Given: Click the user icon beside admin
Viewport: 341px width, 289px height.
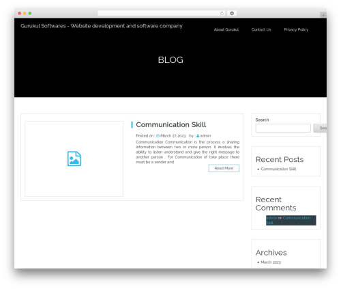Looking at the screenshot, I should pyautogui.click(x=198, y=136).
